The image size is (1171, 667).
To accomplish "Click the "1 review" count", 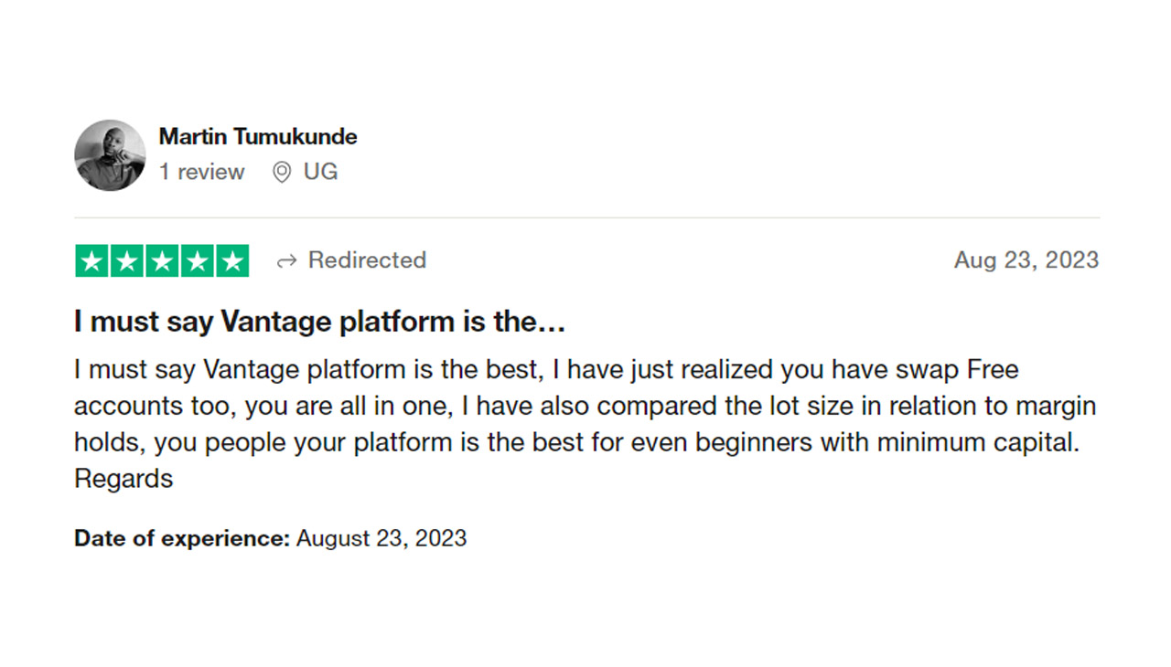I will [x=202, y=172].
